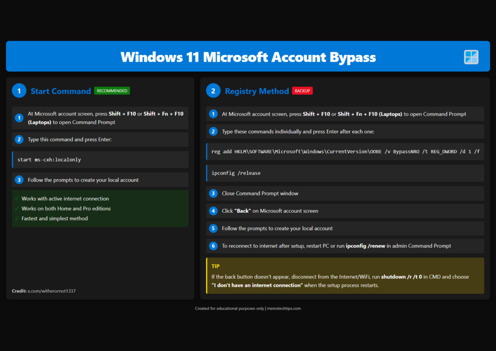The width and height of the screenshot is (496, 351).
Task: Click checkmark beside 'Works with active internet connection'
Action: [x=17, y=199]
